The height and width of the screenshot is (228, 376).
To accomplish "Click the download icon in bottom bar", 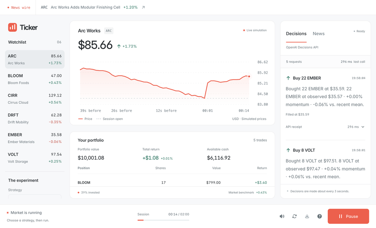I will (x=307, y=216).
